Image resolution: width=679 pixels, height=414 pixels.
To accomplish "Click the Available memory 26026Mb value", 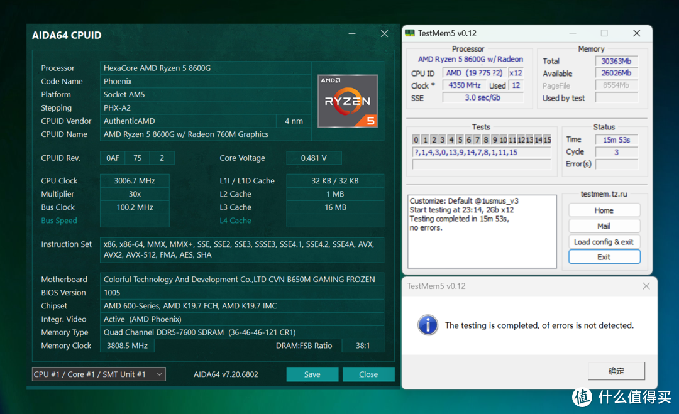I will pyautogui.click(x=616, y=73).
